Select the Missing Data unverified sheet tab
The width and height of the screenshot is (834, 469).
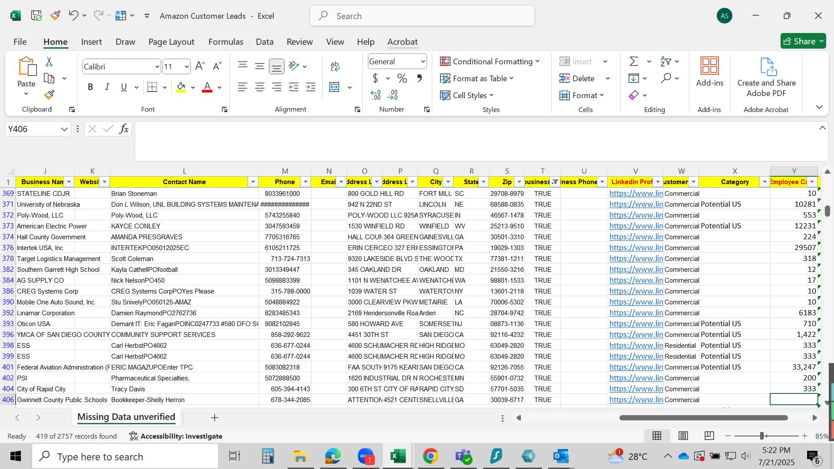pos(126,417)
